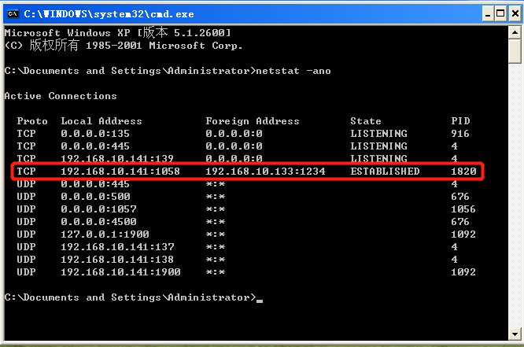Click the Microsoft Windows XP version line
524x347 pixels.
pos(118,33)
